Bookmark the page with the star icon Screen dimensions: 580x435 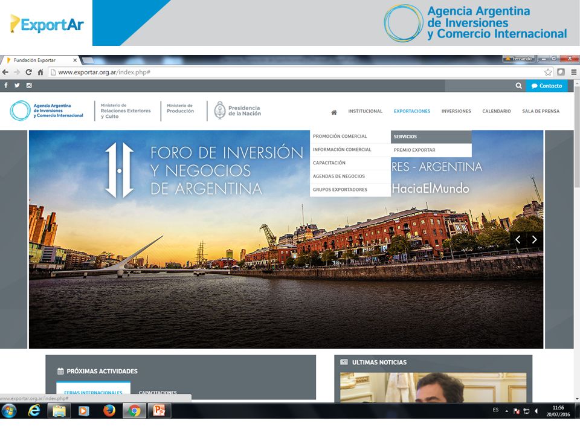click(x=548, y=72)
